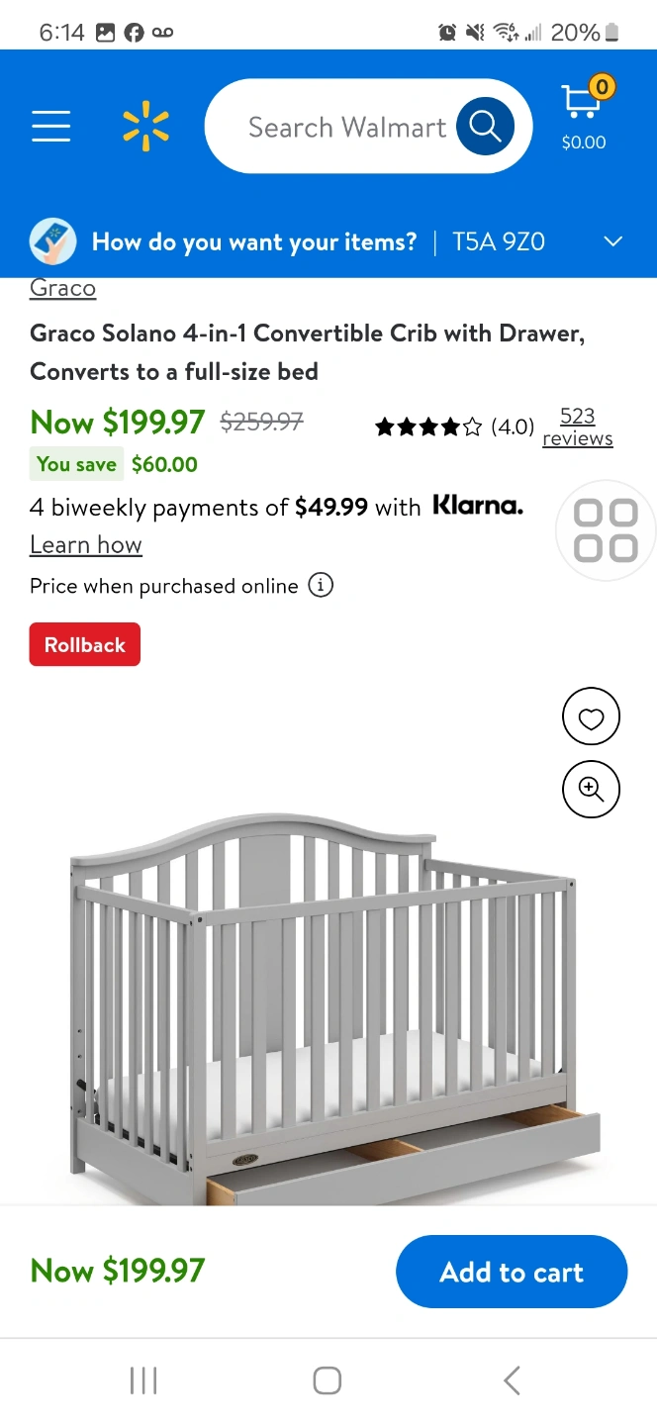Screen dimensions: 657x1425
Task: Open the navigation hamburger menu
Action: point(50,126)
